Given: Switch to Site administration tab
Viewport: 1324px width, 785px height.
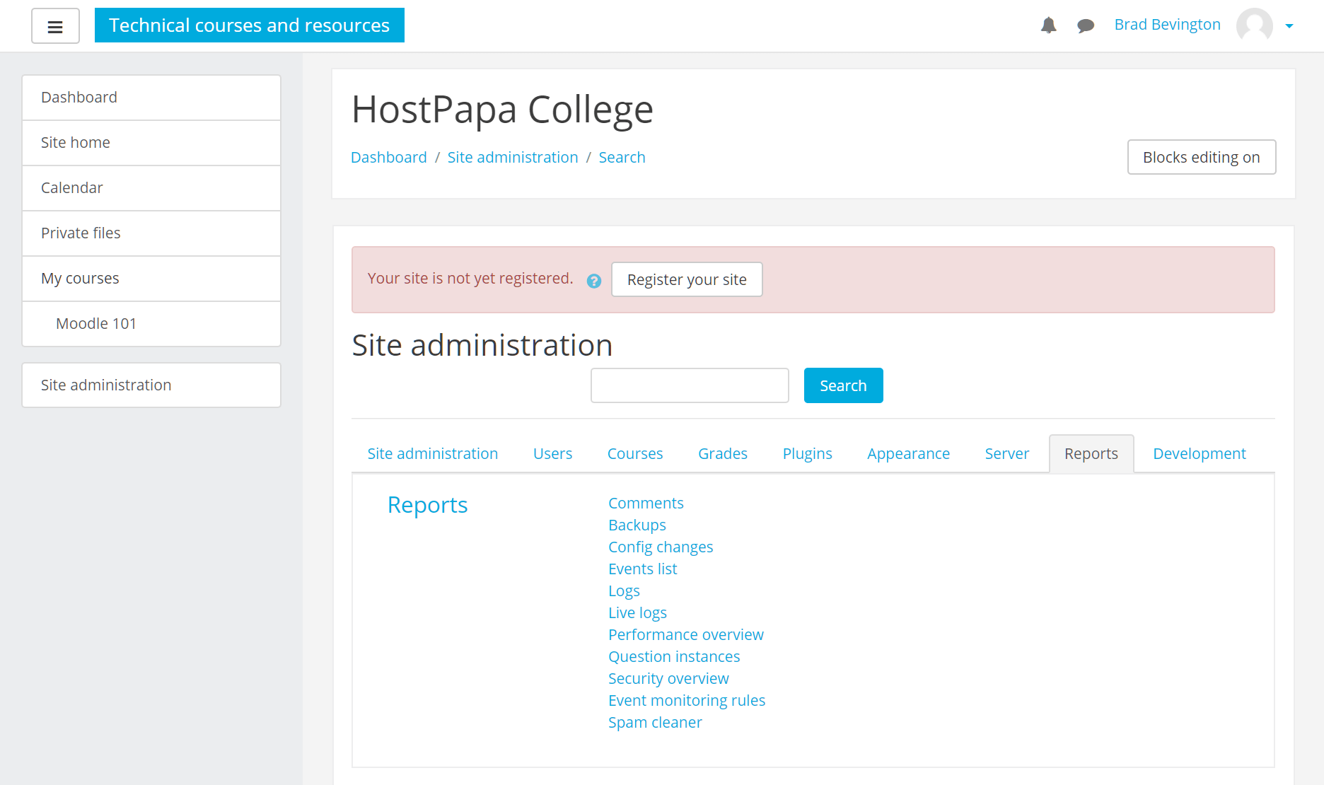Looking at the screenshot, I should tap(432, 453).
